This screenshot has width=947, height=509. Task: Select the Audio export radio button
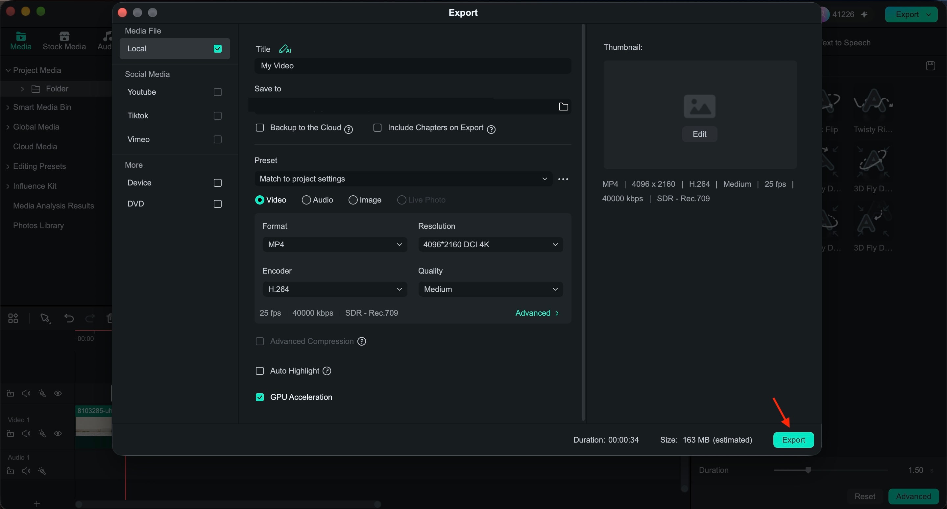click(x=306, y=200)
